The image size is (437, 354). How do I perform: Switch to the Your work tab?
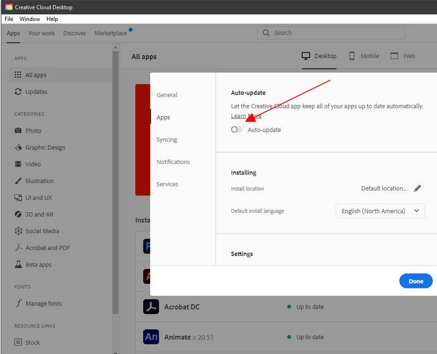41,33
